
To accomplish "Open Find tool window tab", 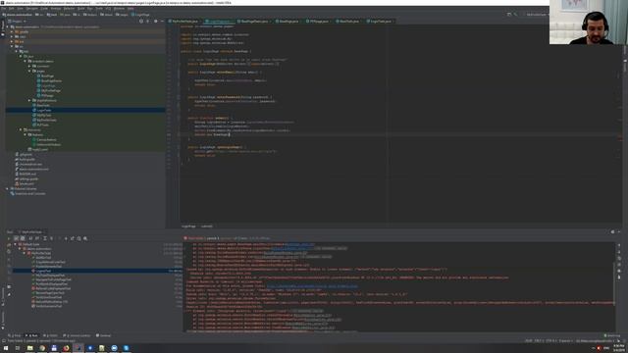I will tap(15, 335).
